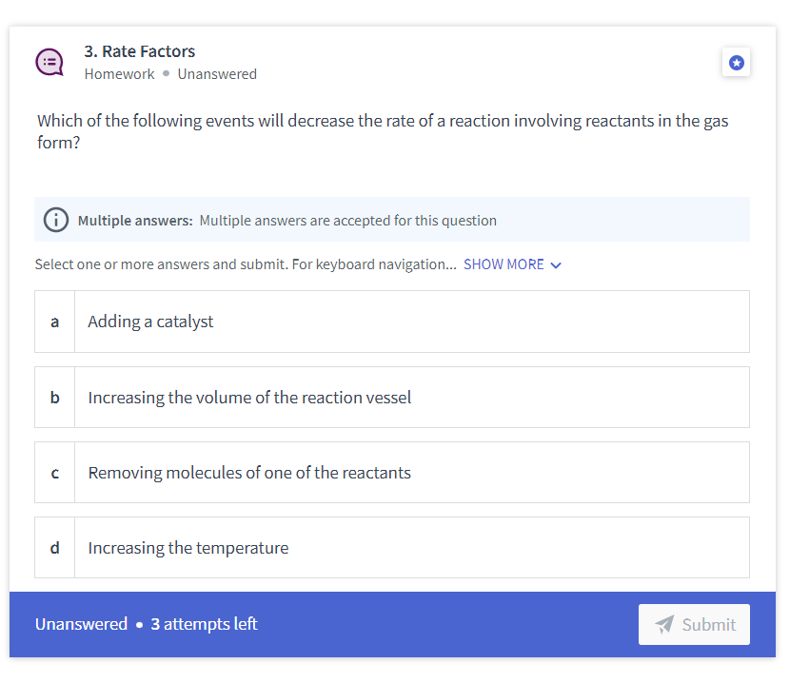Viewport: 790px width, 683px height.
Task: Select answer d letter box
Action: tap(55, 548)
